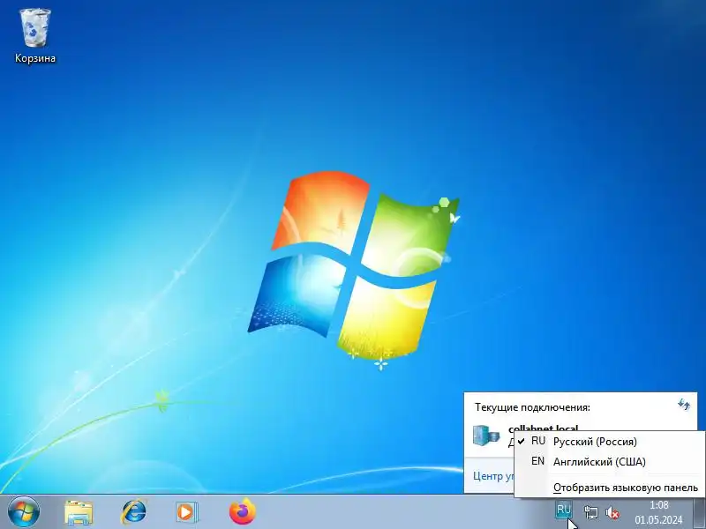Open the Центр управления link in the network flyout

point(493,476)
